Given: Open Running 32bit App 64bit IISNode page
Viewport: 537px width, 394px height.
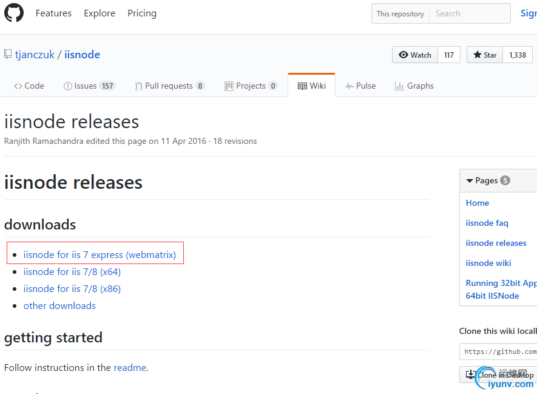Looking at the screenshot, I should 501,290.
